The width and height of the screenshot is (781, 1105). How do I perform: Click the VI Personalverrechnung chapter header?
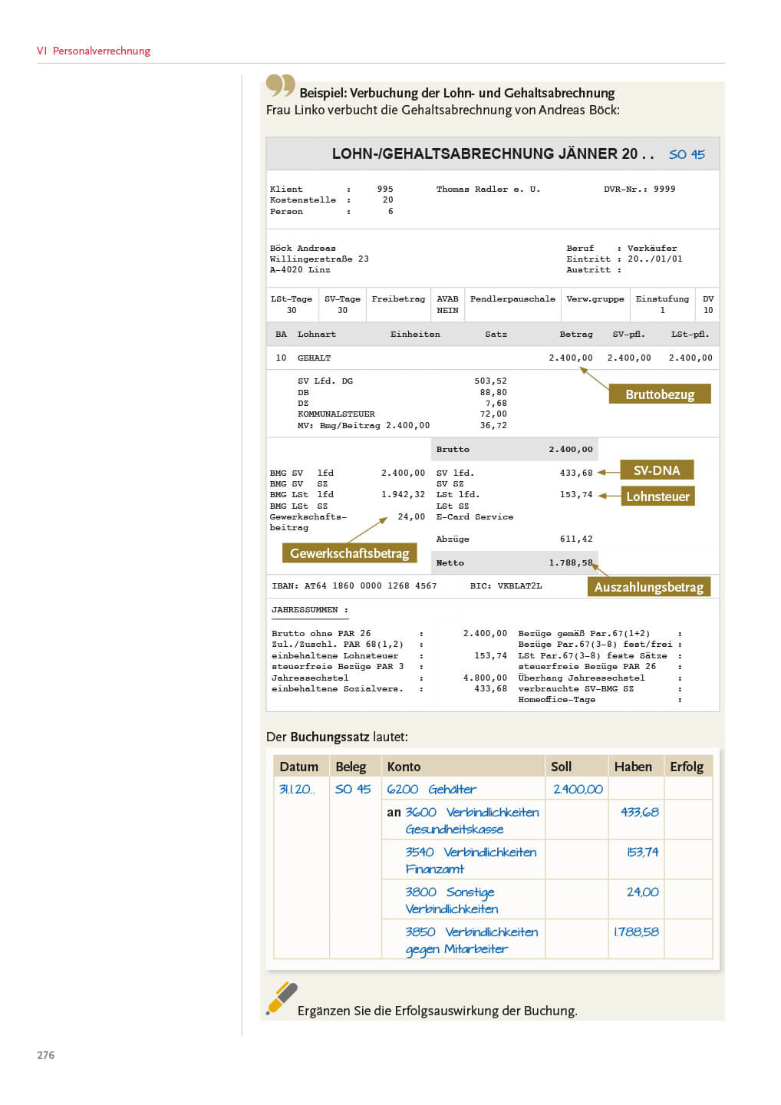94,51
